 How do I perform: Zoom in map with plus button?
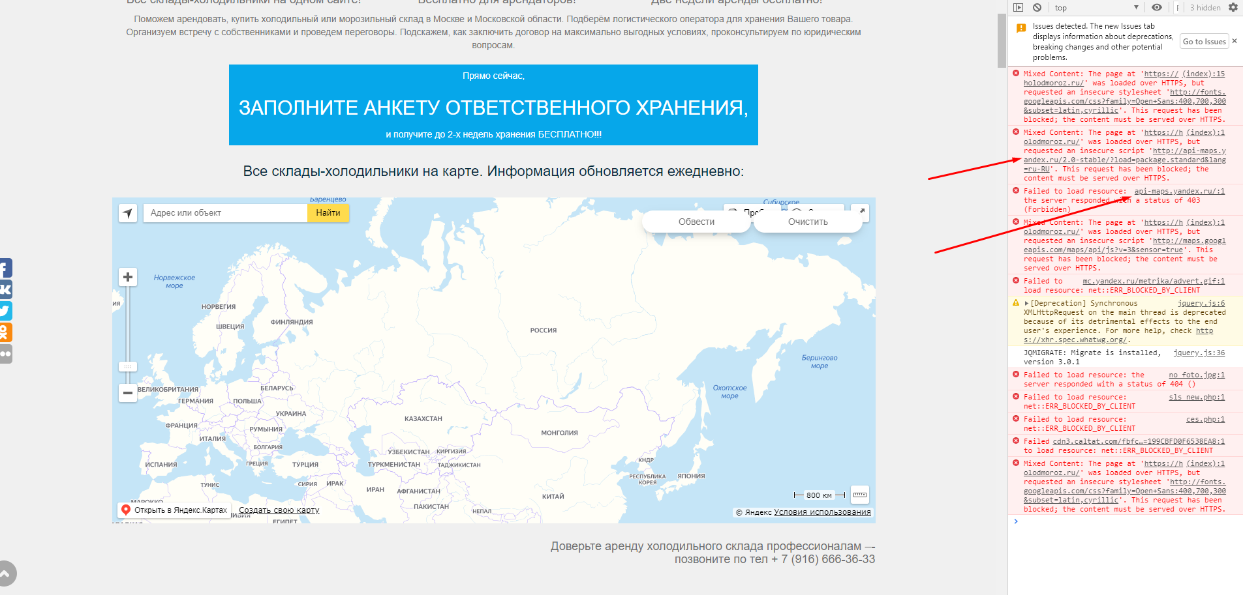click(x=128, y=277)
